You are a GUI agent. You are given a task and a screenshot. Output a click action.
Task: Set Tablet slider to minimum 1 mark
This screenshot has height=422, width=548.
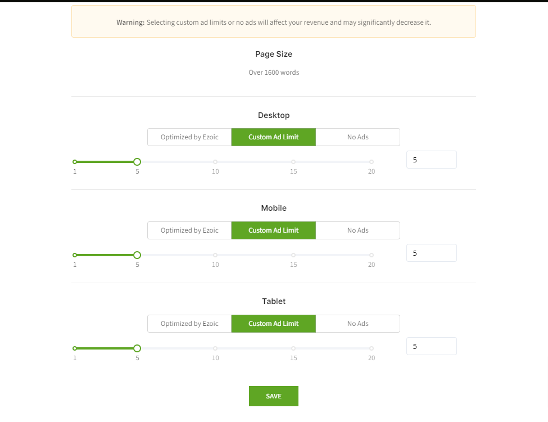(x=75, y=348)
